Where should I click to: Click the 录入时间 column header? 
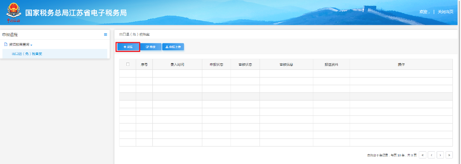coord(177,65)
